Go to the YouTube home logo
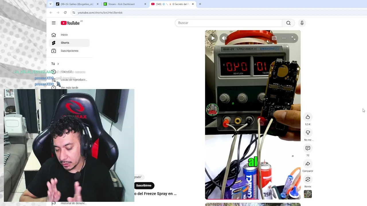Screen dimensions: 367x206 (x=70, y=23)
